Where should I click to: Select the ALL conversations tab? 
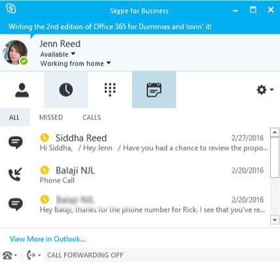pos(14,117)
